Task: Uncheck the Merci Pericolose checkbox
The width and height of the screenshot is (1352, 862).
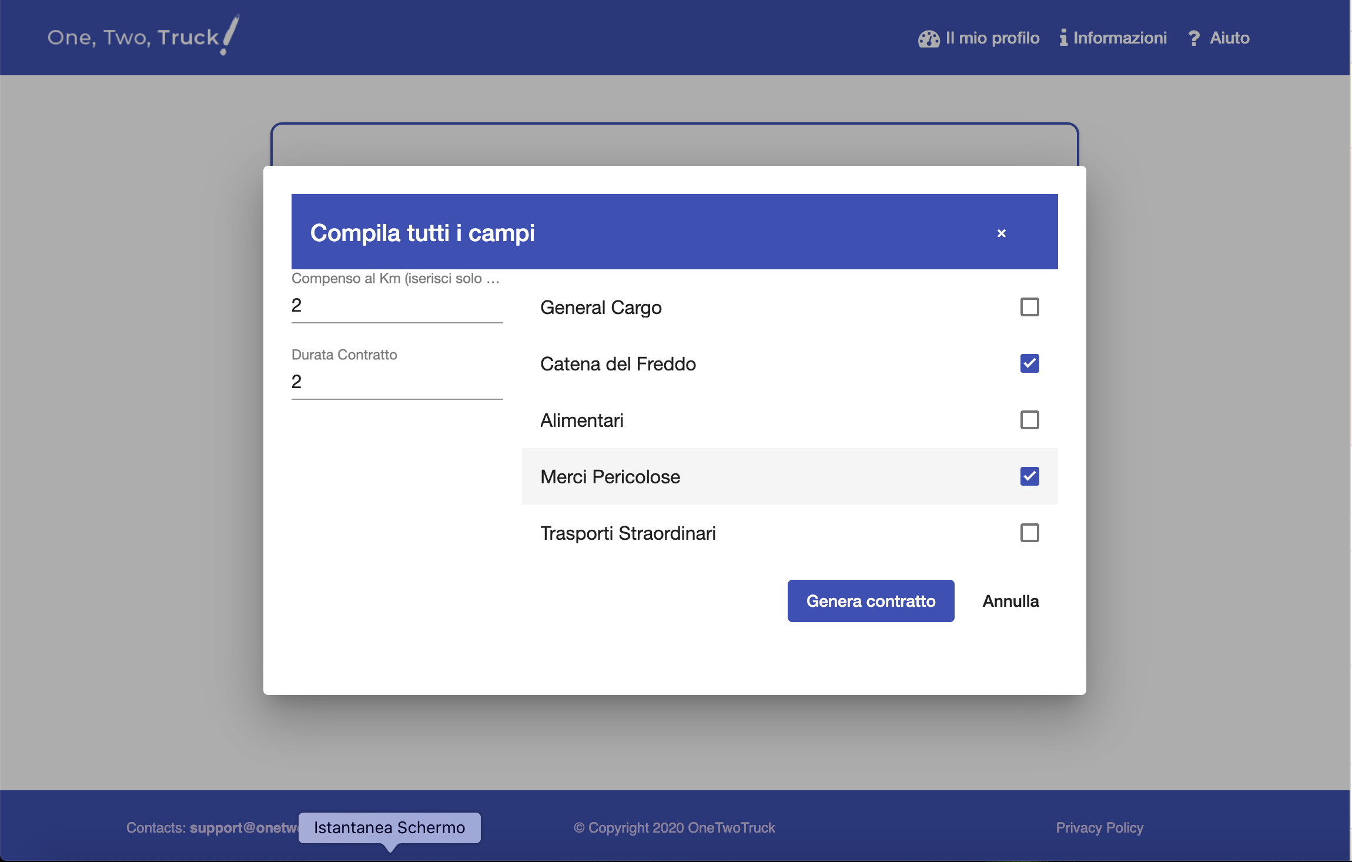Action: (1029, 476)
